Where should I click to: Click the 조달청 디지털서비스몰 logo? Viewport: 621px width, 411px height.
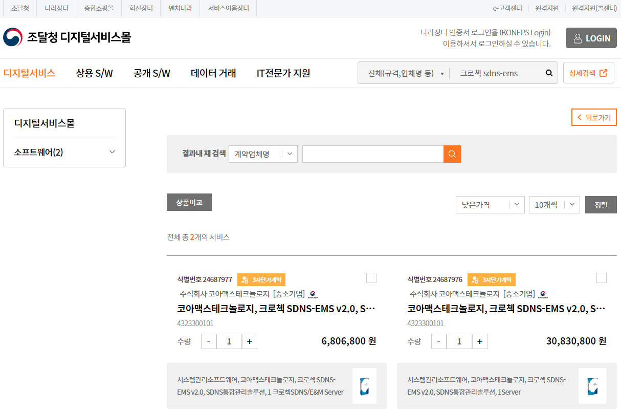click(x=67, y=37)
